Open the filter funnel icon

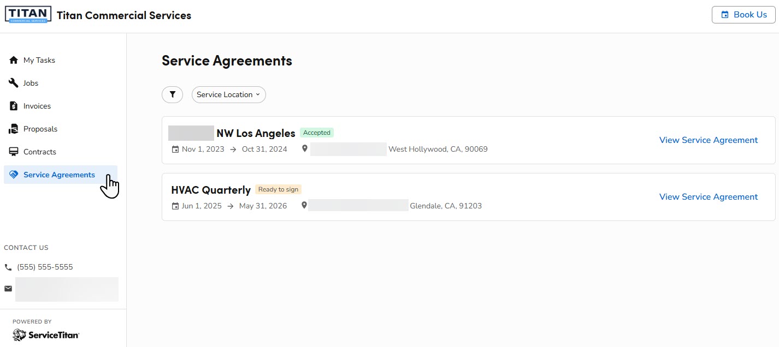point(172,94)
